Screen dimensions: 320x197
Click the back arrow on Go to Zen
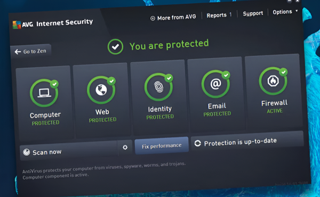pyautogui.click(x=18, y=52)
